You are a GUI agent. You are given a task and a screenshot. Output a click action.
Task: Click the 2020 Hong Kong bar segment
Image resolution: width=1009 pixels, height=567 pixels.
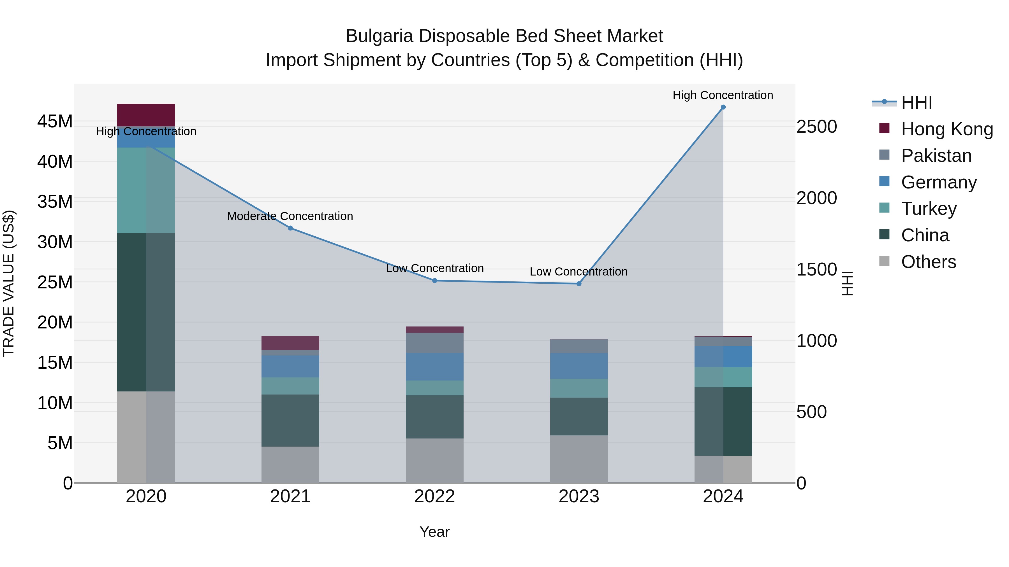click(x=146, y=115)
